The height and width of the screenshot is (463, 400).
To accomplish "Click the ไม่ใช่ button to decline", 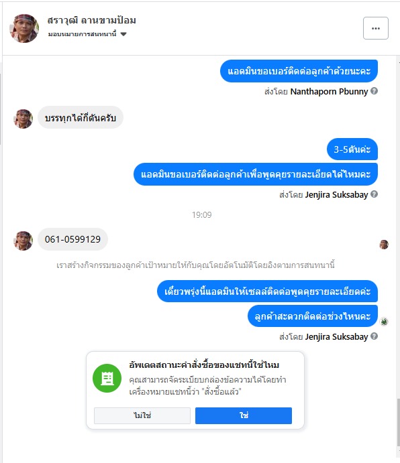I will 142,415.
